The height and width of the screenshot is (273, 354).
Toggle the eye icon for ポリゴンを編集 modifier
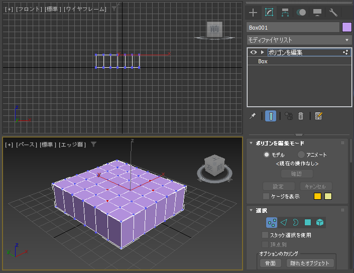(x=254, y=52)
